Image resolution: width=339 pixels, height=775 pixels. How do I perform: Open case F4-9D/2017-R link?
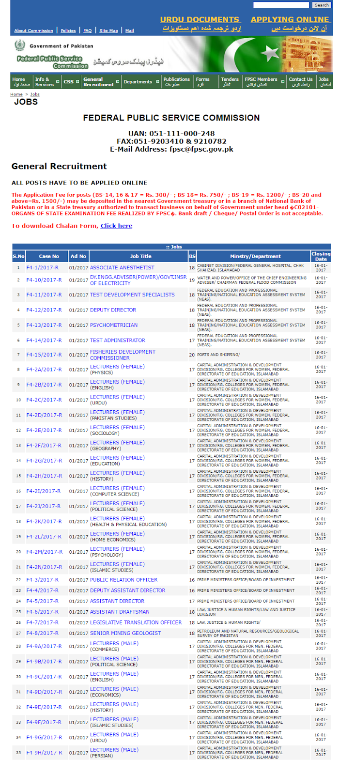44,692
